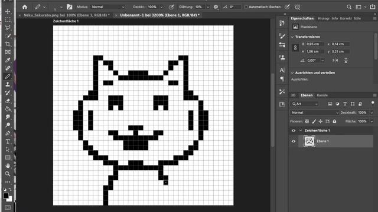The height and width of the screenshot is (212, 378).
Task: Select the Eyedropper tool
Action: coord(8,60)
